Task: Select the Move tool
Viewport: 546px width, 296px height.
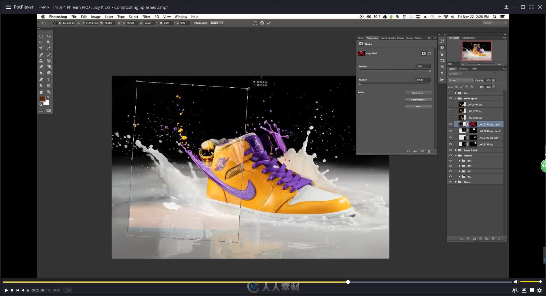Action: [49, 36]
